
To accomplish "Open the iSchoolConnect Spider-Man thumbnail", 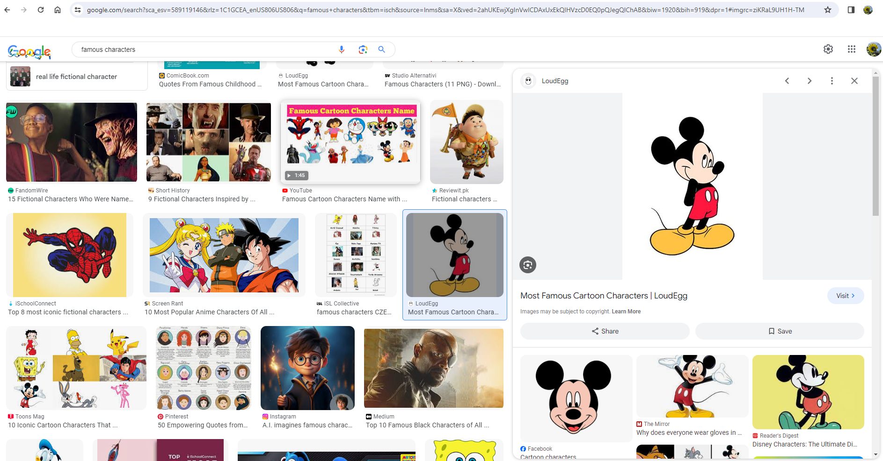I will pos(70,255).
